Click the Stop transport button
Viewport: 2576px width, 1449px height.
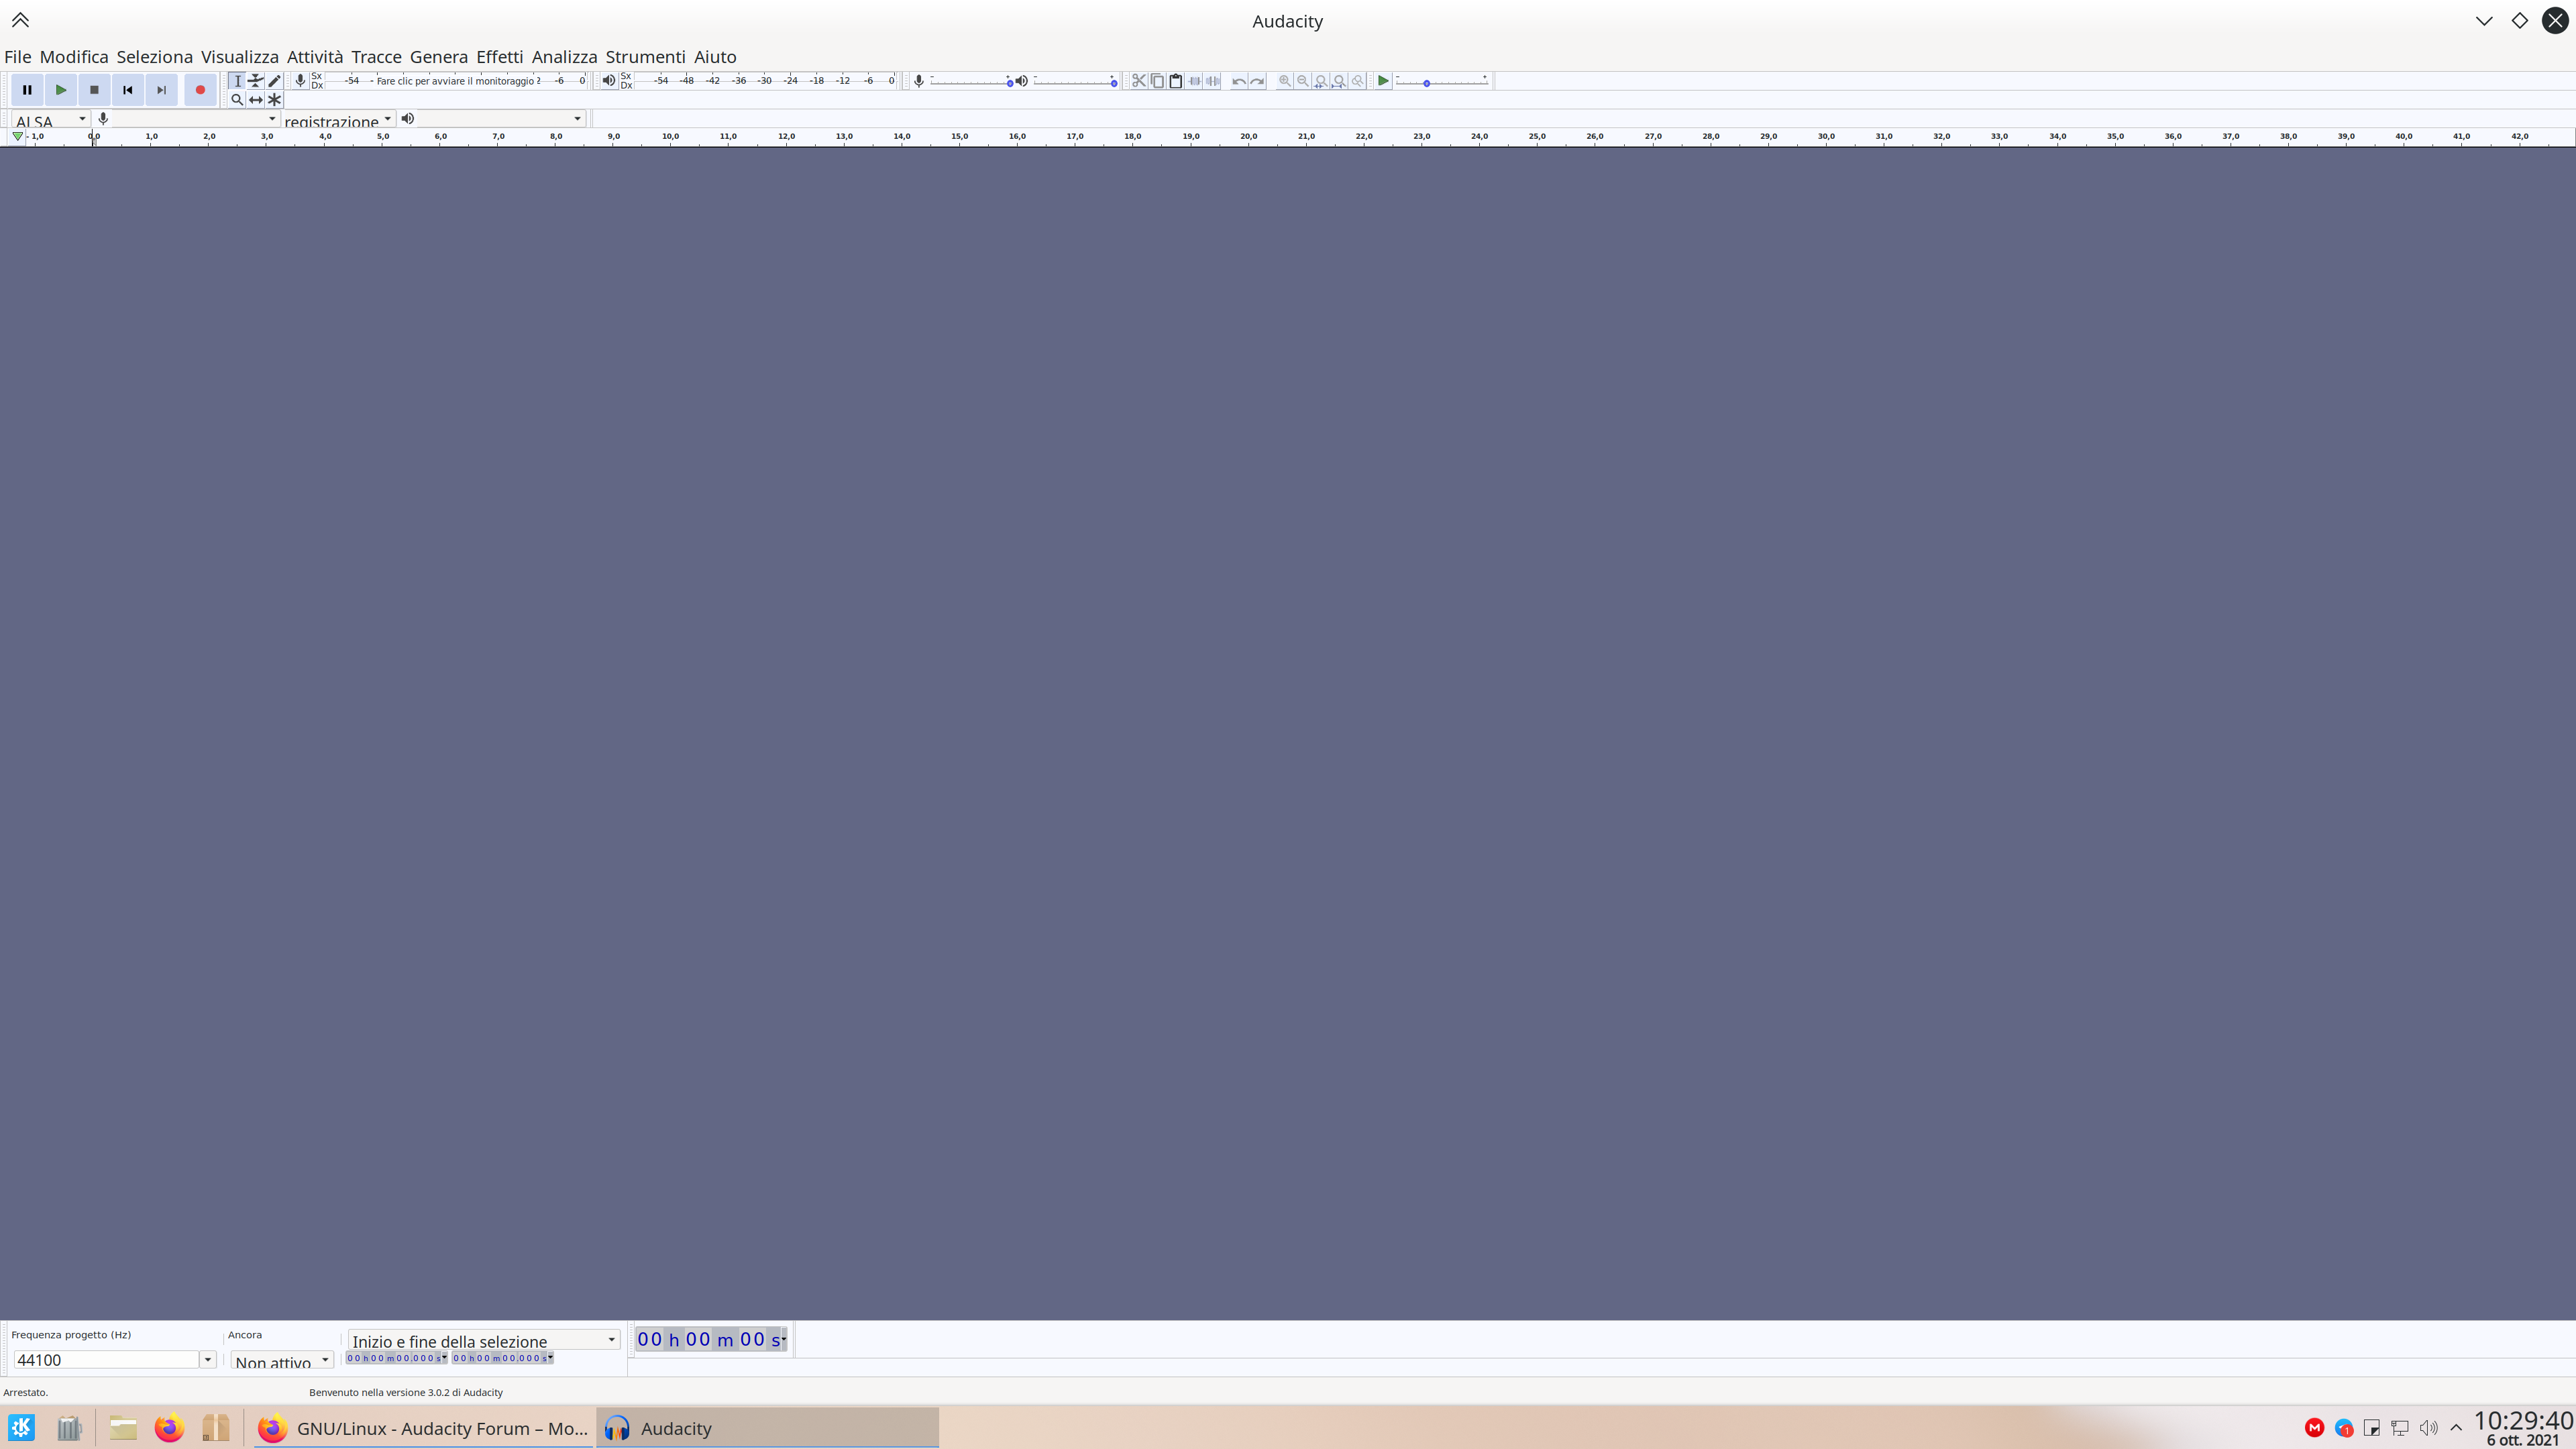coord(94,90)
